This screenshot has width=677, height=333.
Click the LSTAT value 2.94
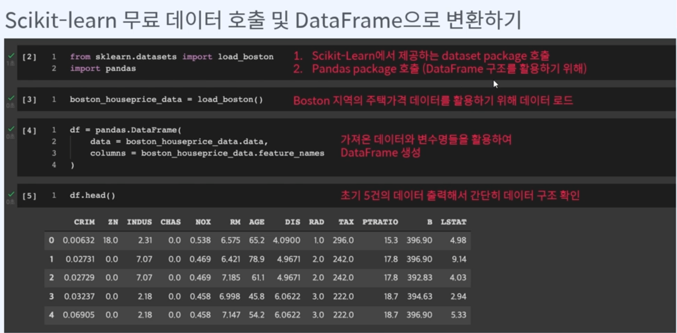[x=459, y=296]
